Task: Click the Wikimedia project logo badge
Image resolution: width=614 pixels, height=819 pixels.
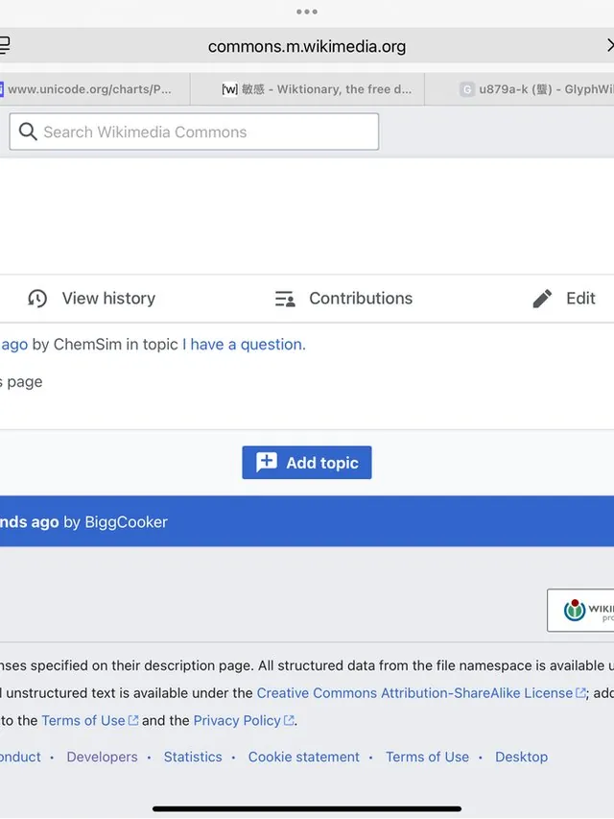Action: coord(580,610)
